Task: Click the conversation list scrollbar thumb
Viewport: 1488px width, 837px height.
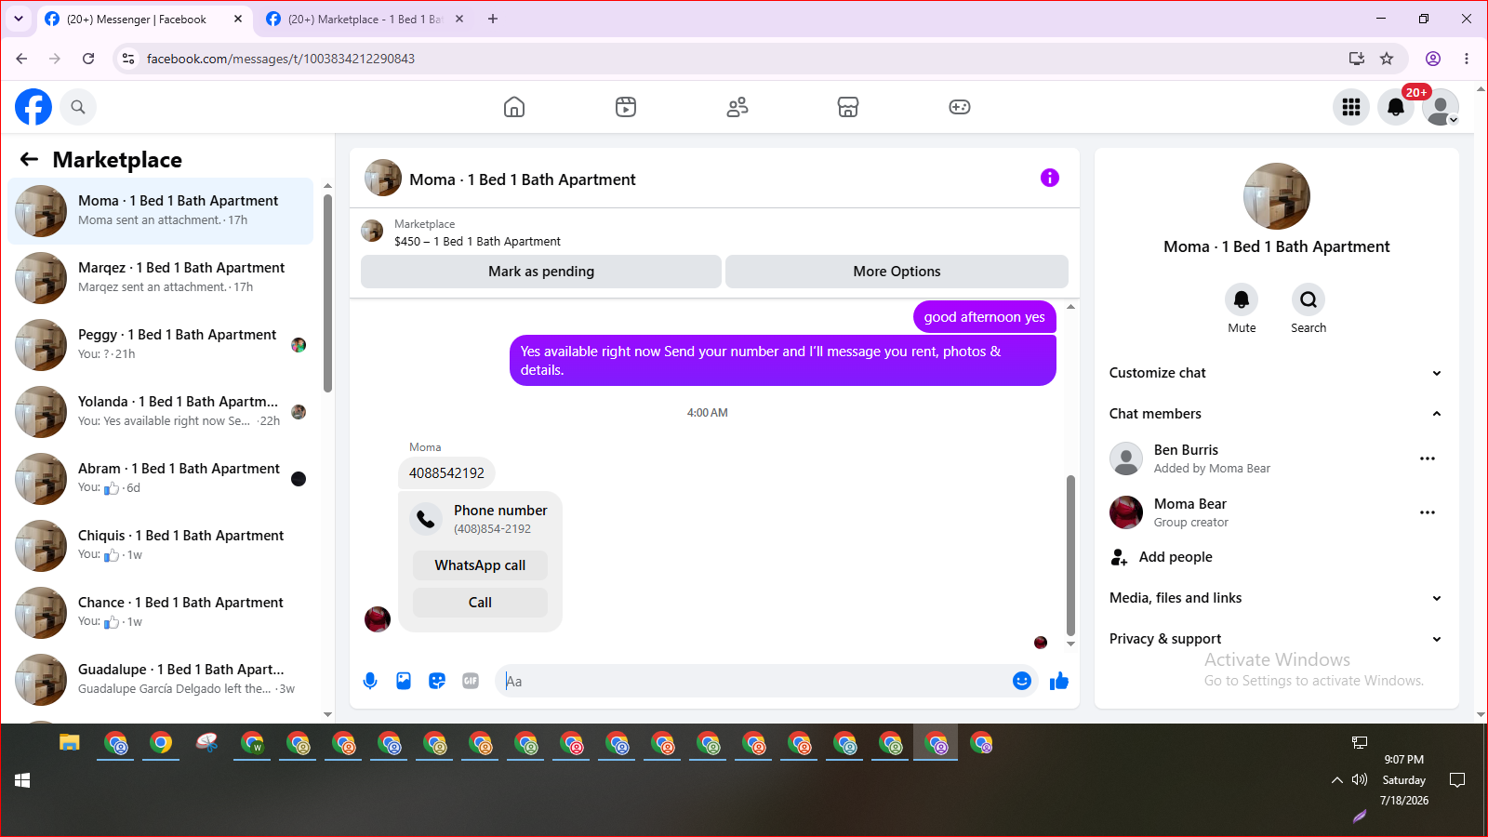Action: click(x=327, y=293)
